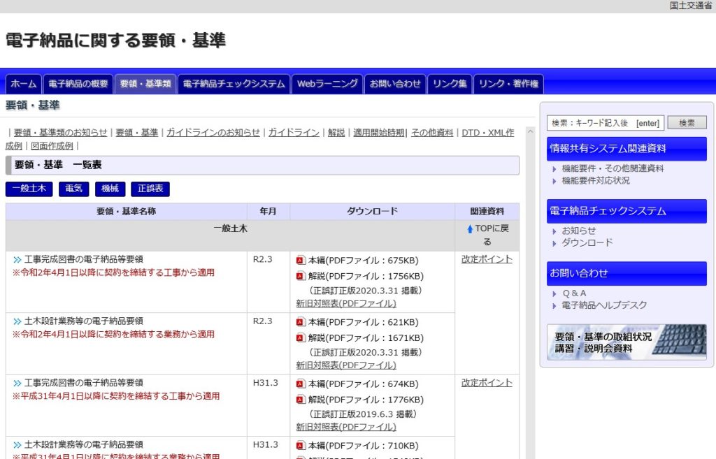716x459 pixels.
Task: Open 機能要件・その他関連資料 sidebar link
Action: point(613,168)
